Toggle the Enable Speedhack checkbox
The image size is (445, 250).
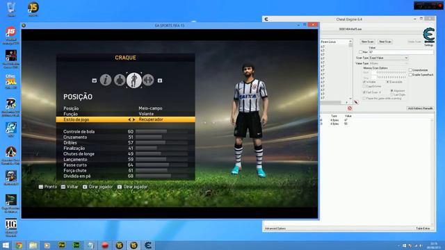[410, 75]
